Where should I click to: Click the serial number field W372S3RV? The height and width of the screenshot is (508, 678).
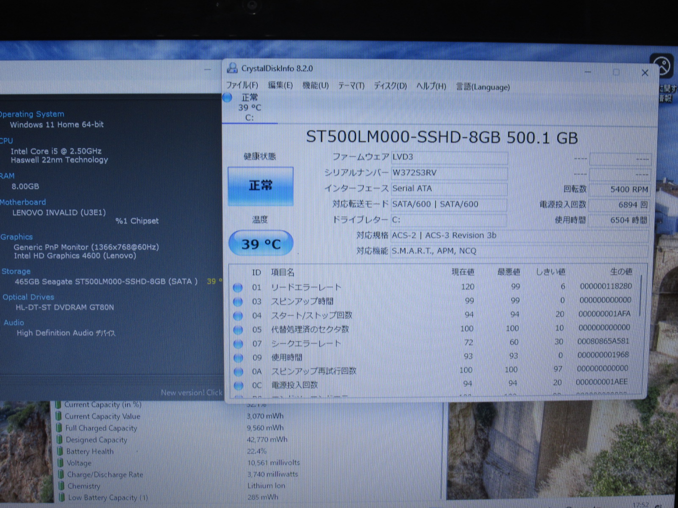coord(449,173)
